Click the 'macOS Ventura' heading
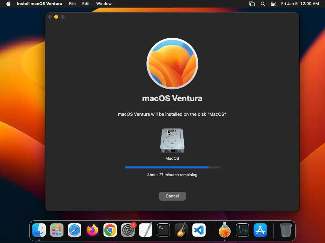 tap(172, 98)
